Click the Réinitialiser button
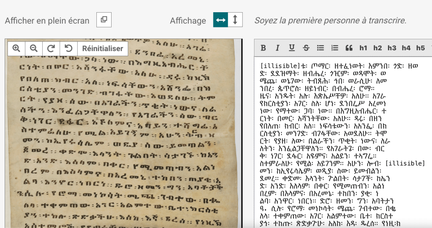The image size is (432, 228). tap(103, 48)
